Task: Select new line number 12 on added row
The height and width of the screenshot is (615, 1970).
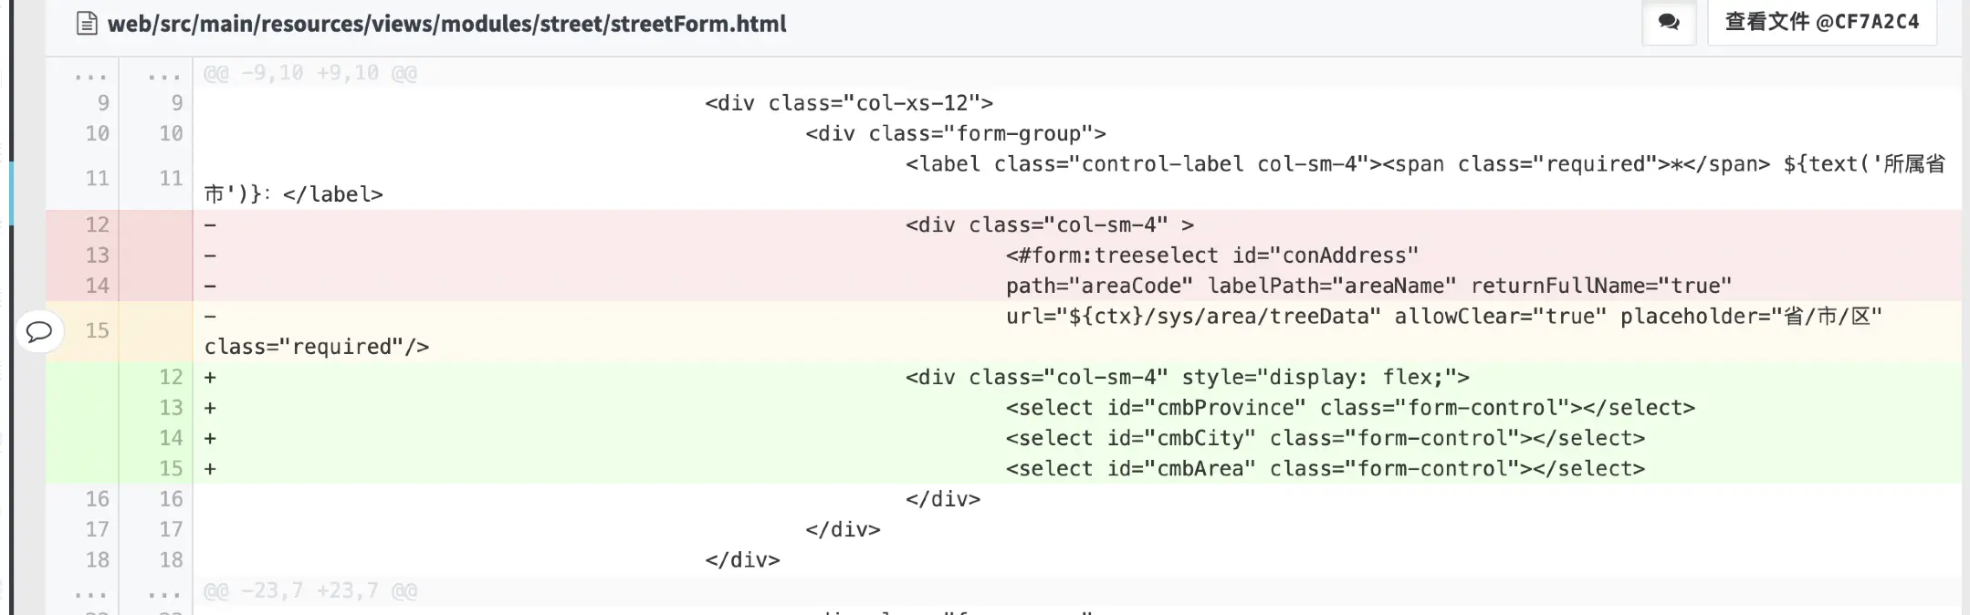Action: 171,377
